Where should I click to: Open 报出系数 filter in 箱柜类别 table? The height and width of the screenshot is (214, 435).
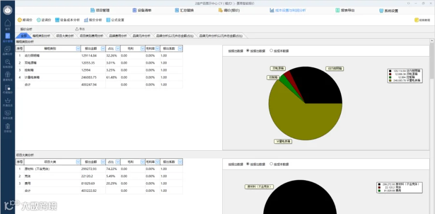[x=180, y=48]
